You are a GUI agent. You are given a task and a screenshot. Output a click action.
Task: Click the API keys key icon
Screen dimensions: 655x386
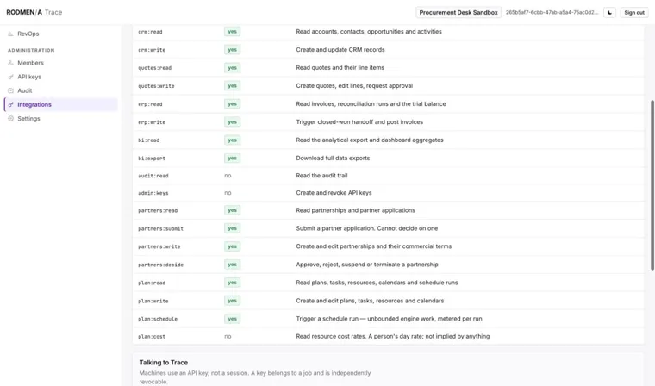(11, 77)
